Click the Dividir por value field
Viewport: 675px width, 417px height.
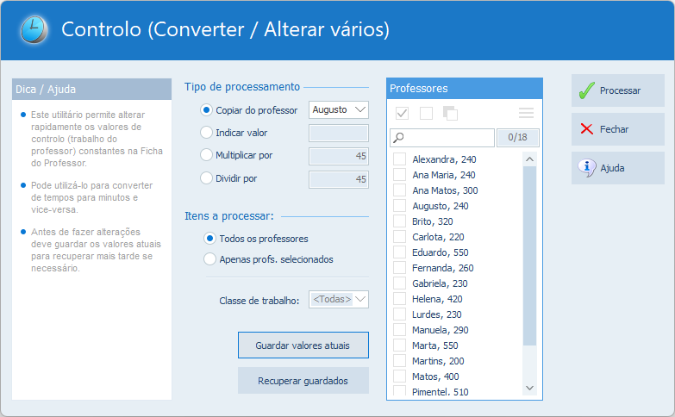tap(339, 178)
